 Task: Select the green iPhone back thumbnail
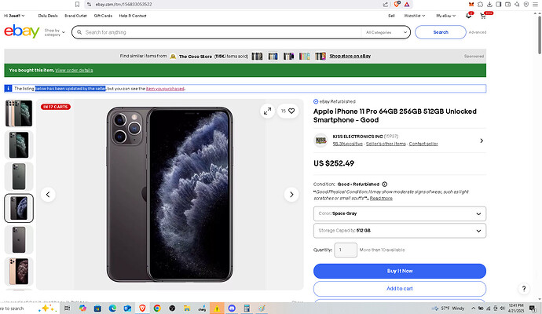(x=19, y=177)
